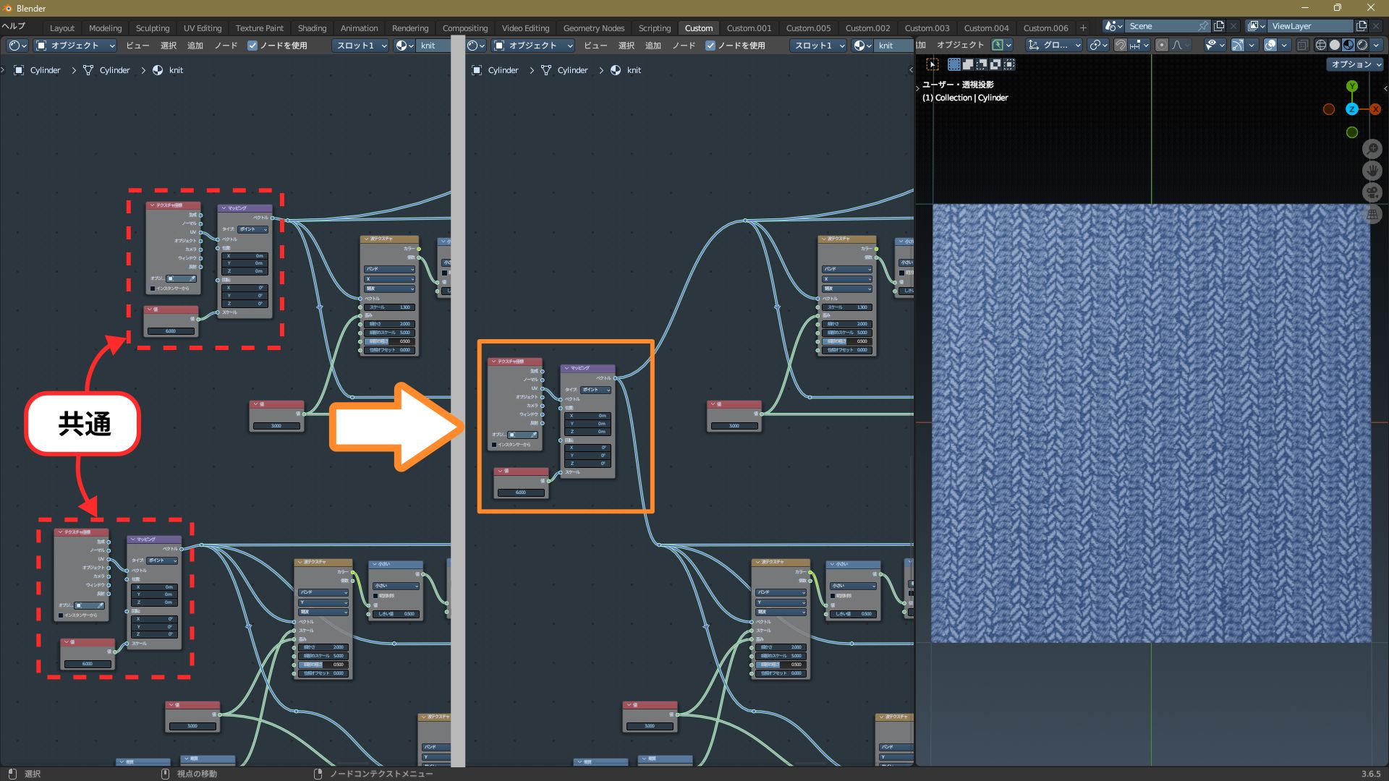
Task: Click the green Y axis gizmo
Action: pyautogui.click(x=1352, y=86)
